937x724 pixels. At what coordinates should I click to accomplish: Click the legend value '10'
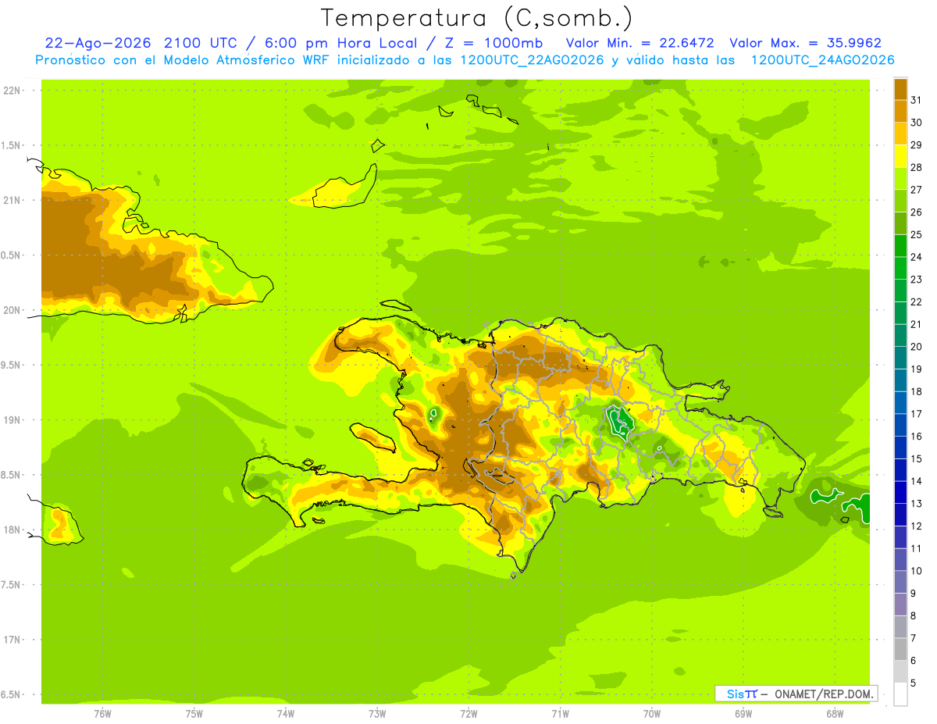pyautogui.click(x=917, y=571)
